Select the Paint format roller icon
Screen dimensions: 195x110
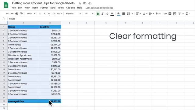[x=21, y=14]
